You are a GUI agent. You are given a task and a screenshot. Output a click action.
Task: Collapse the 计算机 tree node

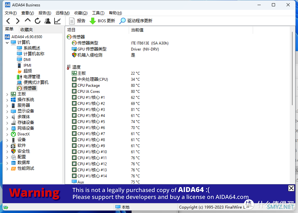[7, 43]
